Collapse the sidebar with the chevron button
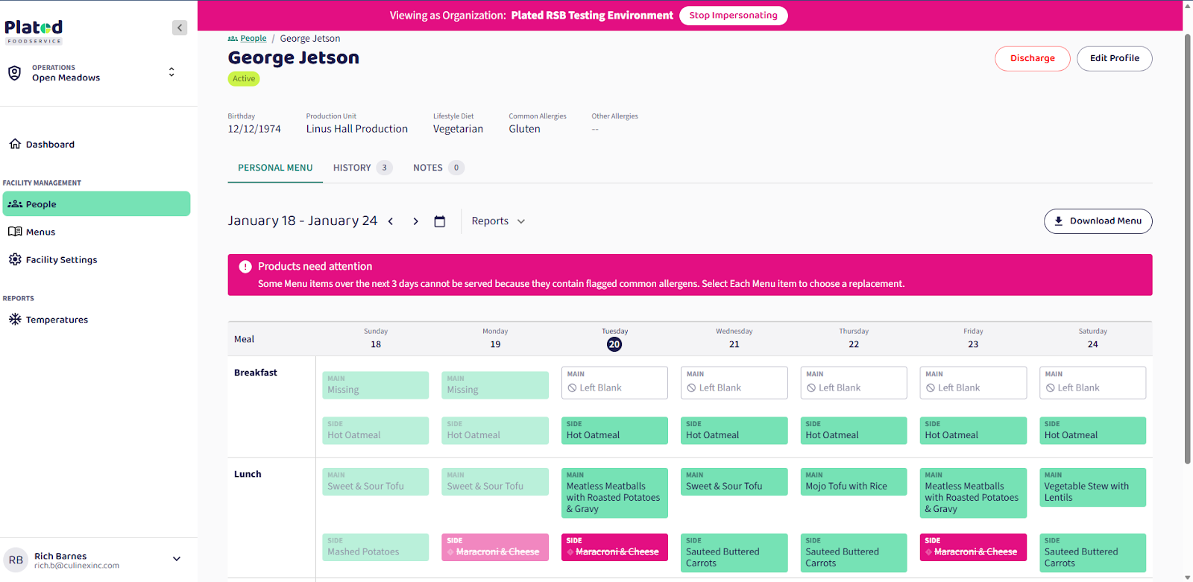 click(180, 28)
